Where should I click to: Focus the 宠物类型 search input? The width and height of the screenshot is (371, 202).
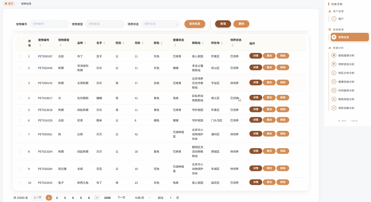coord(105,24)
